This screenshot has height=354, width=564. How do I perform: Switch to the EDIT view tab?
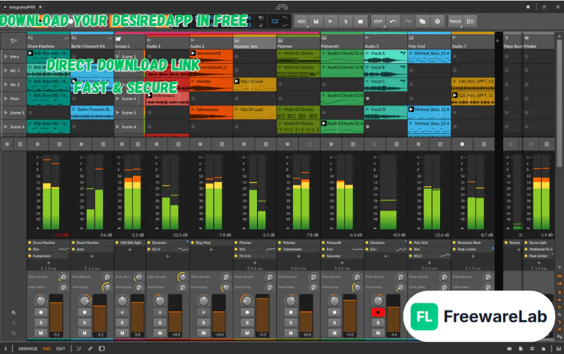pyautogui.click(x=61, y=349)
